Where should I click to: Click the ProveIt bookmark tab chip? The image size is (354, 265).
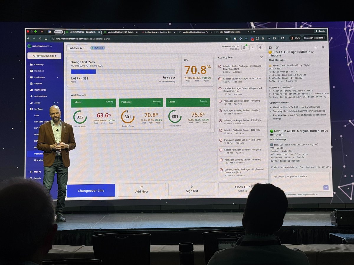pos(58,32)
